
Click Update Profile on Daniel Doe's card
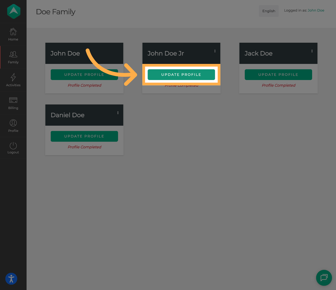tap(84, 136)
